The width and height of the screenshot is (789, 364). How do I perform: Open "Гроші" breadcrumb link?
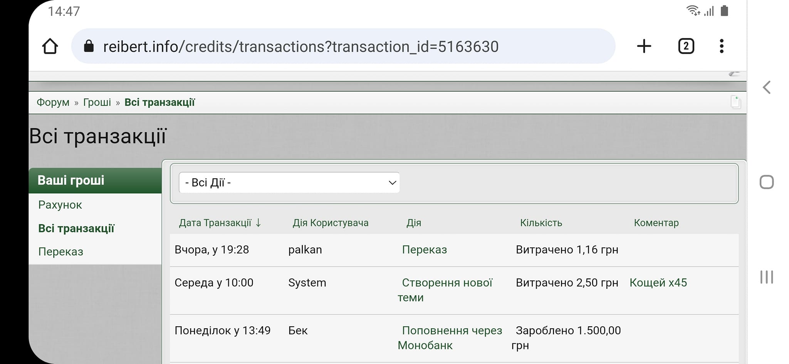coord(97,102)
